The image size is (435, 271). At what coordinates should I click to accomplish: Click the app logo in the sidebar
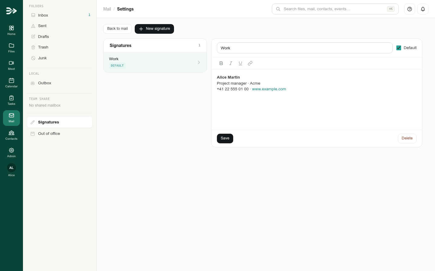pos(11,11)
